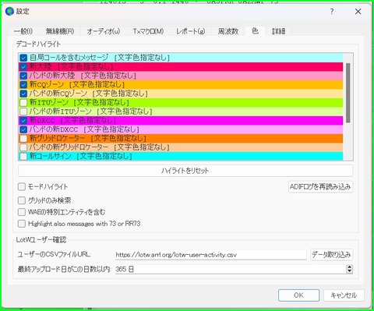Select the peach バンドの新グリッドロケーター row
The image size is (374, 311).
[181, 147]
